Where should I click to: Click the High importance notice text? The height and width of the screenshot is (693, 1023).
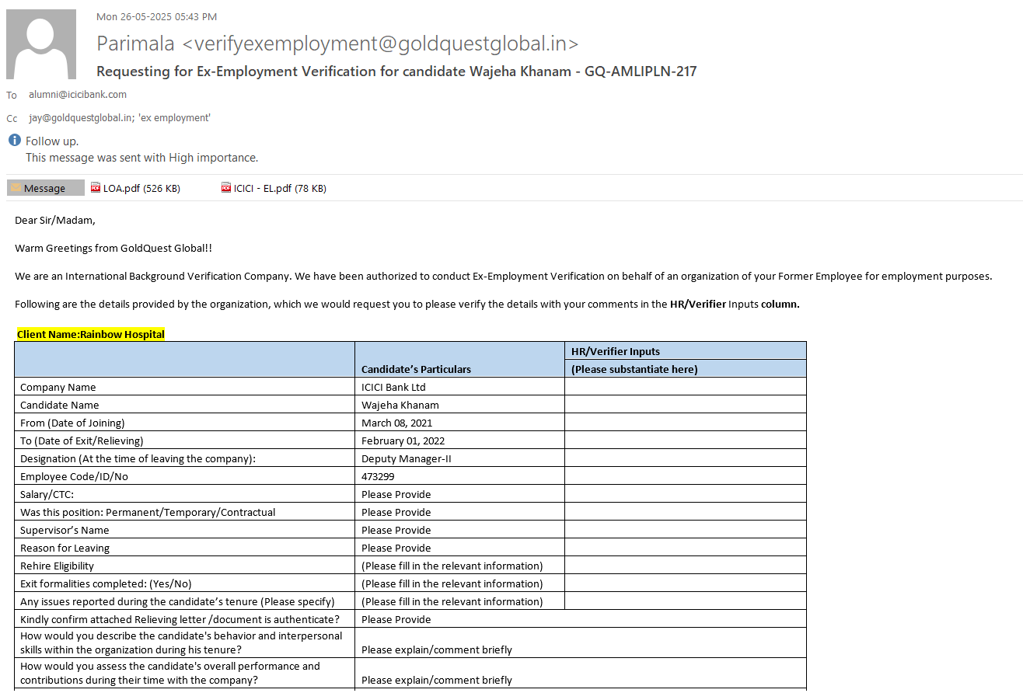(141, 158)
